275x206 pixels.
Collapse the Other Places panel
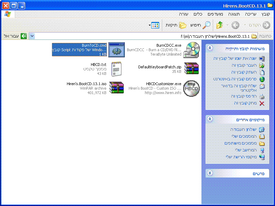tap(210, 119)
